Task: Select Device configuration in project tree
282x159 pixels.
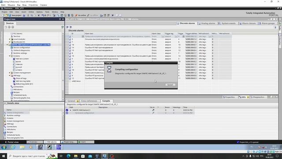Action: [x=22, y=48]
